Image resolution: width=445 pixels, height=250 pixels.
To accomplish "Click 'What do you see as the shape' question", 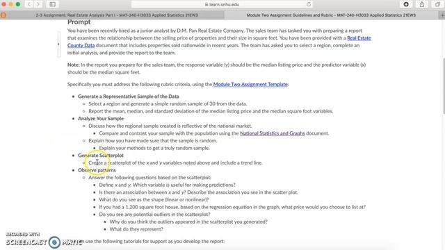I will [x=154, y=199].
